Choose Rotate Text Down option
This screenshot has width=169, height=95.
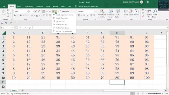click(64, 28)
